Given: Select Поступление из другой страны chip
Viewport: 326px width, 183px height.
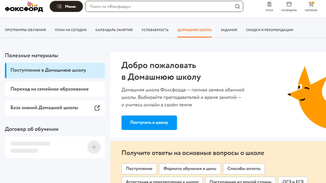Looking at the screenshot, I should click(x=240, y=180).
